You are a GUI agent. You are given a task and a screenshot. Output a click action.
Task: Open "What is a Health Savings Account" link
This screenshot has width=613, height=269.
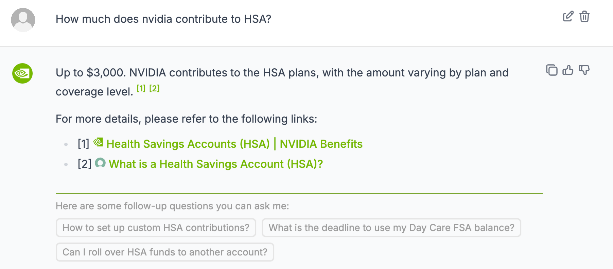216,164
